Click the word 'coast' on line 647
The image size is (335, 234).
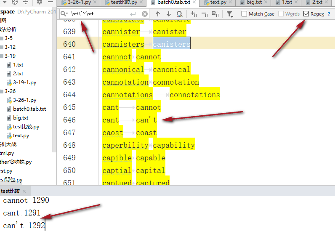click(x=146, y=133)
